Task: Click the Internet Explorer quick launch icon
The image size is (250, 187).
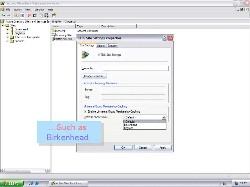Action: pos(37,183)
